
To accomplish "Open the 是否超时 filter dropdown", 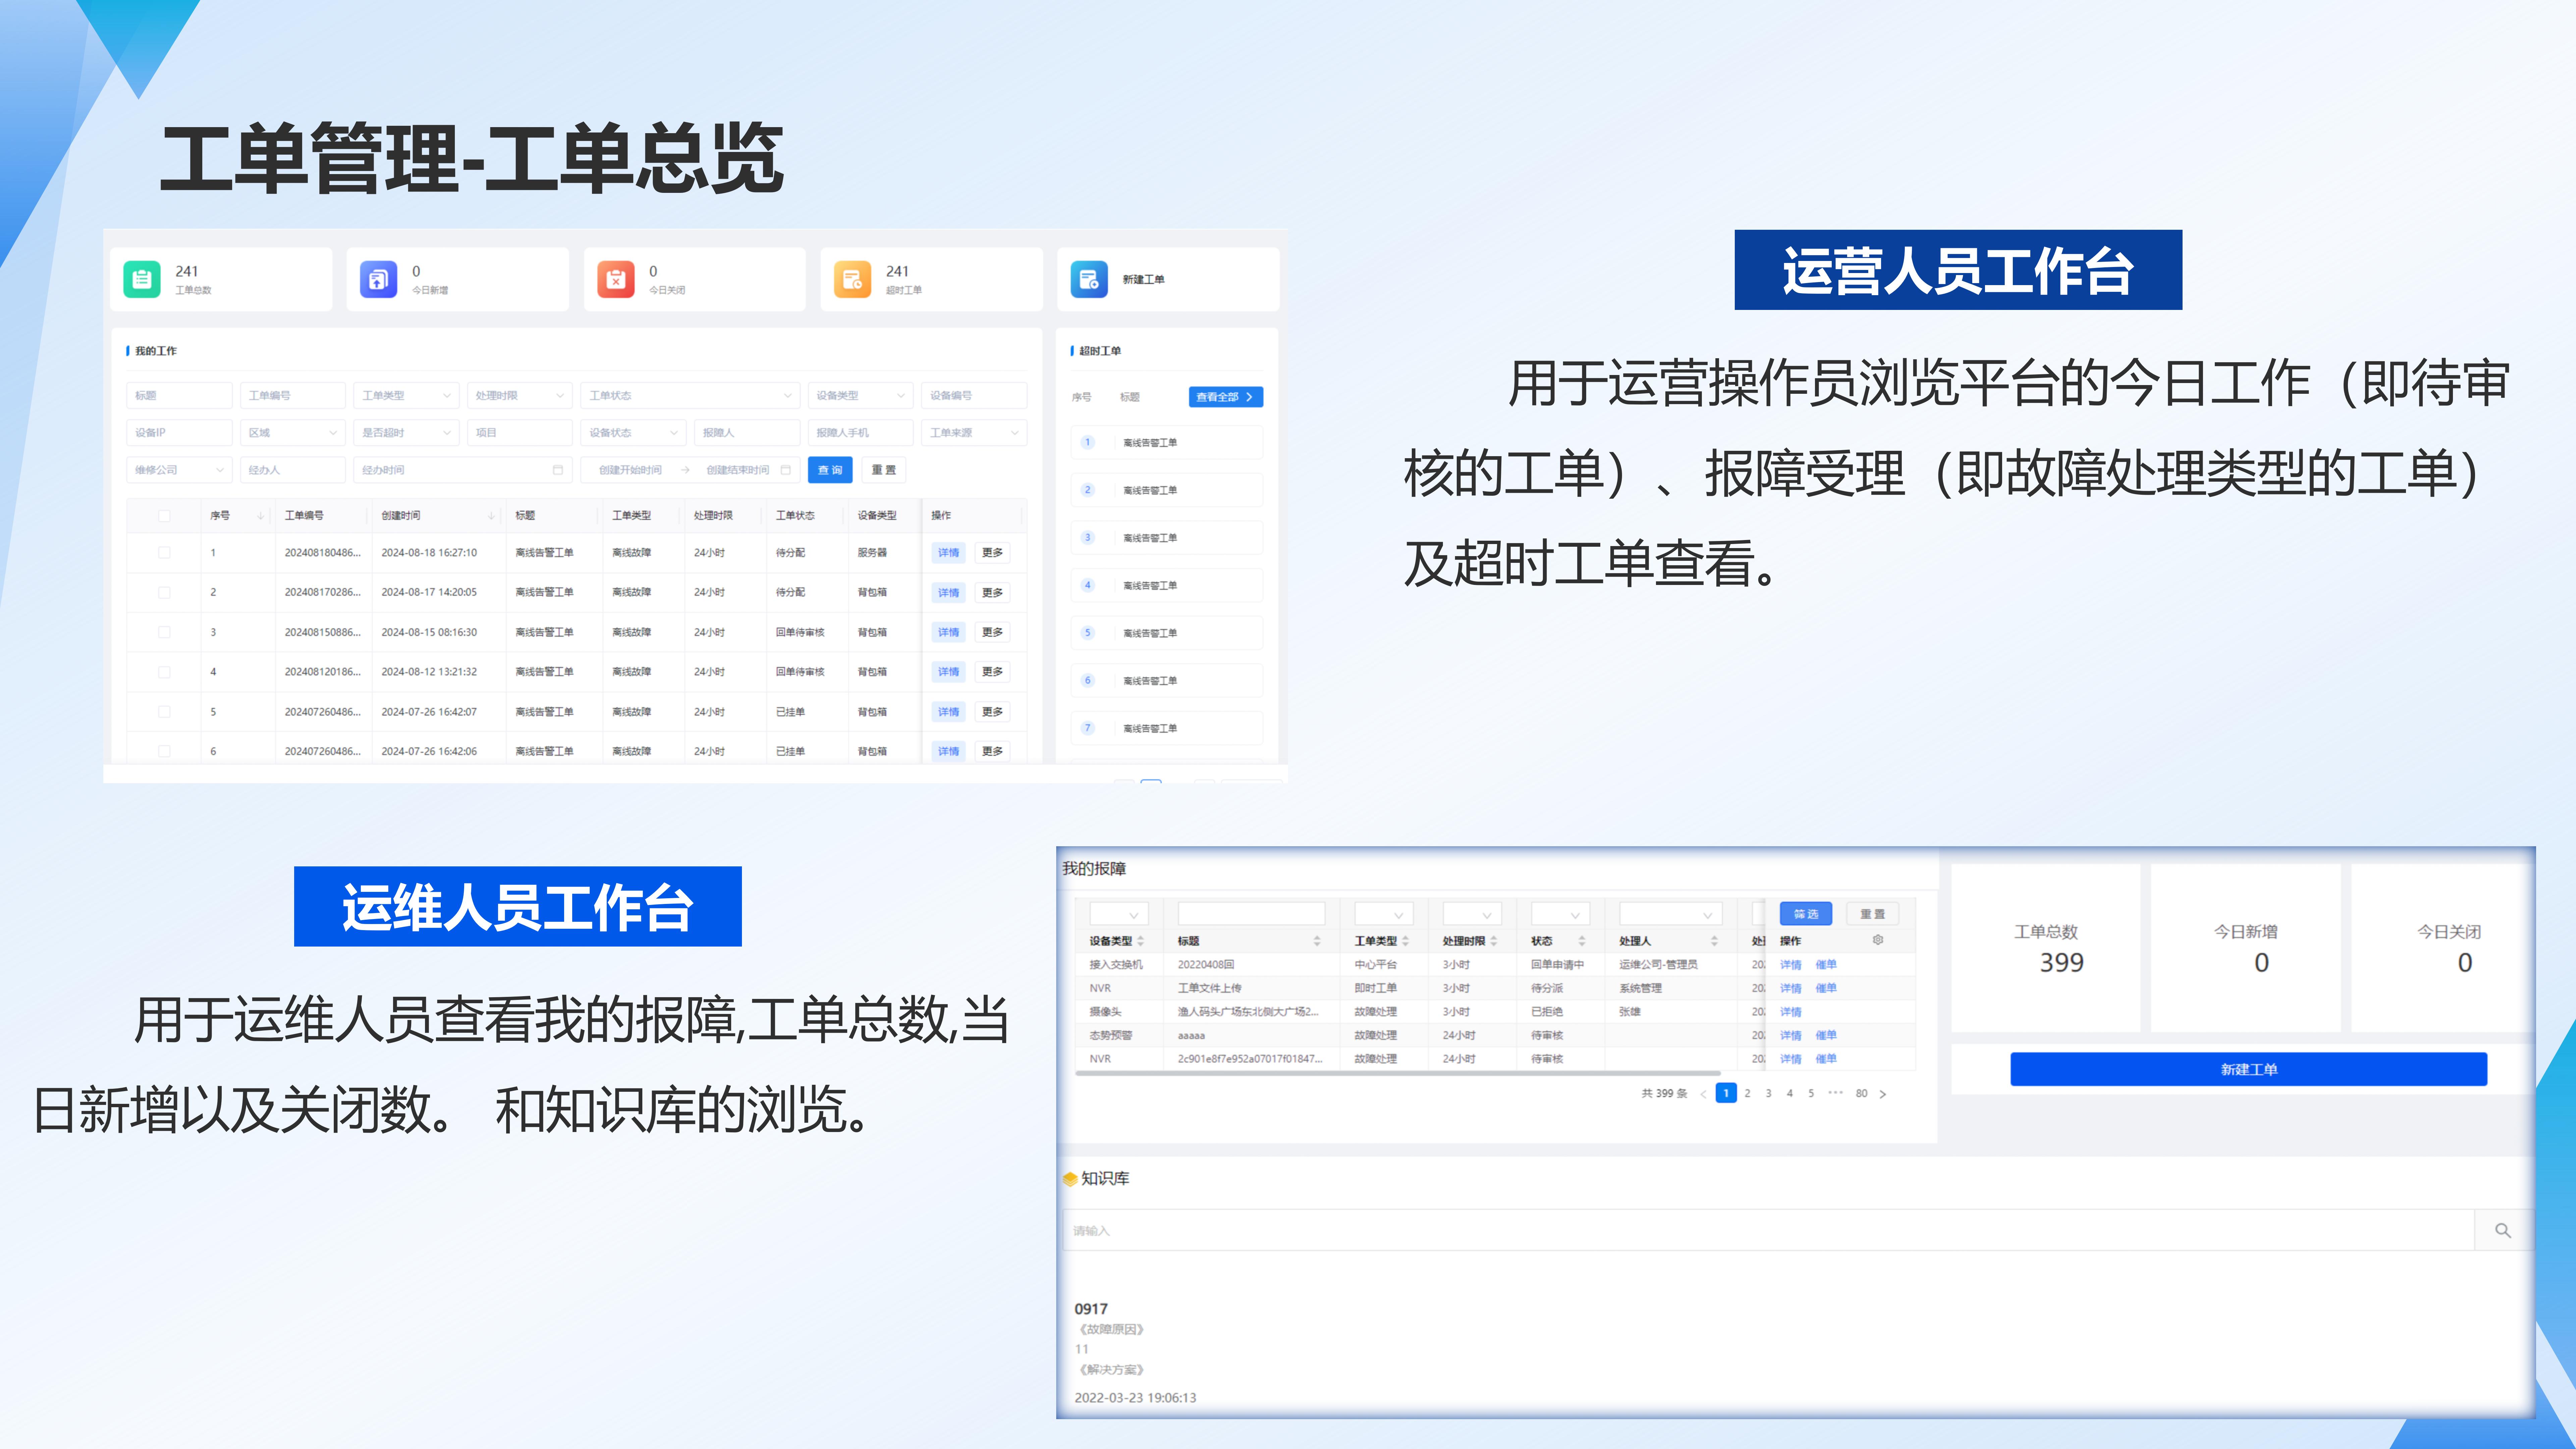I will click(406, 433).
